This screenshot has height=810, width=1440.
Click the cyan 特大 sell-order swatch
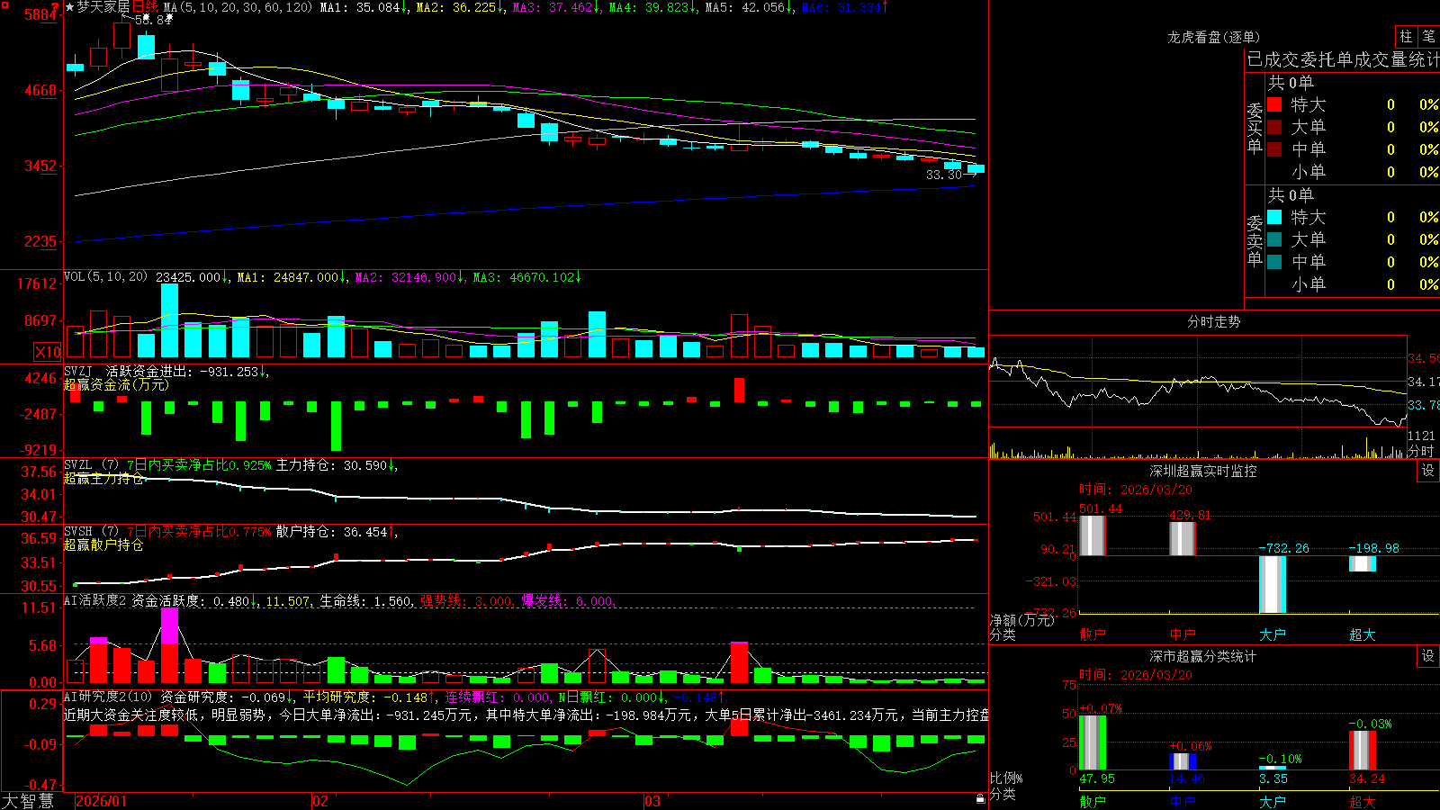1274,217
